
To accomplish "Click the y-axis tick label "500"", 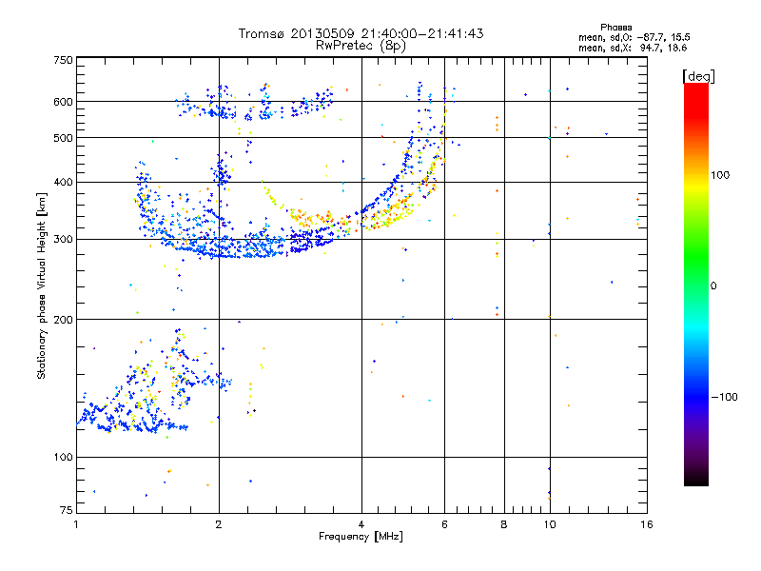I will point(63,138).
